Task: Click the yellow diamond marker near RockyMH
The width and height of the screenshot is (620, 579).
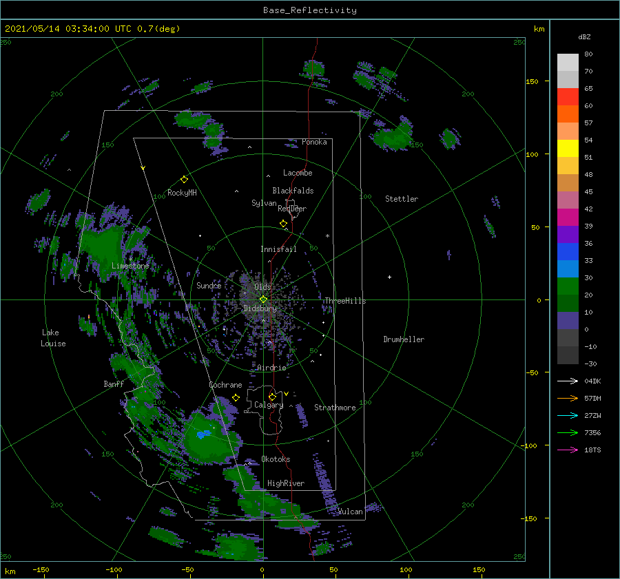Action: tap(184, 180)
